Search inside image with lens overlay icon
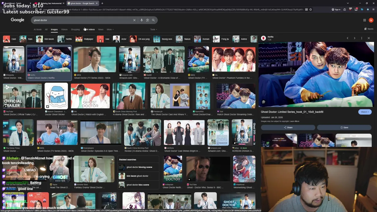Image resolution: width=377 pixels, height=212 pixels. click(264, 102)
